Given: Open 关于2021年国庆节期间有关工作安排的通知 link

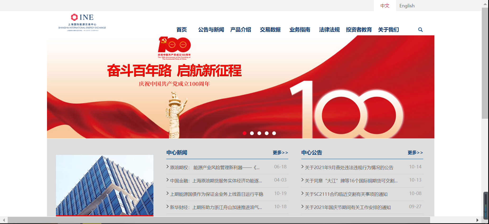Looking at the screenshot, I should click(348, 207).
